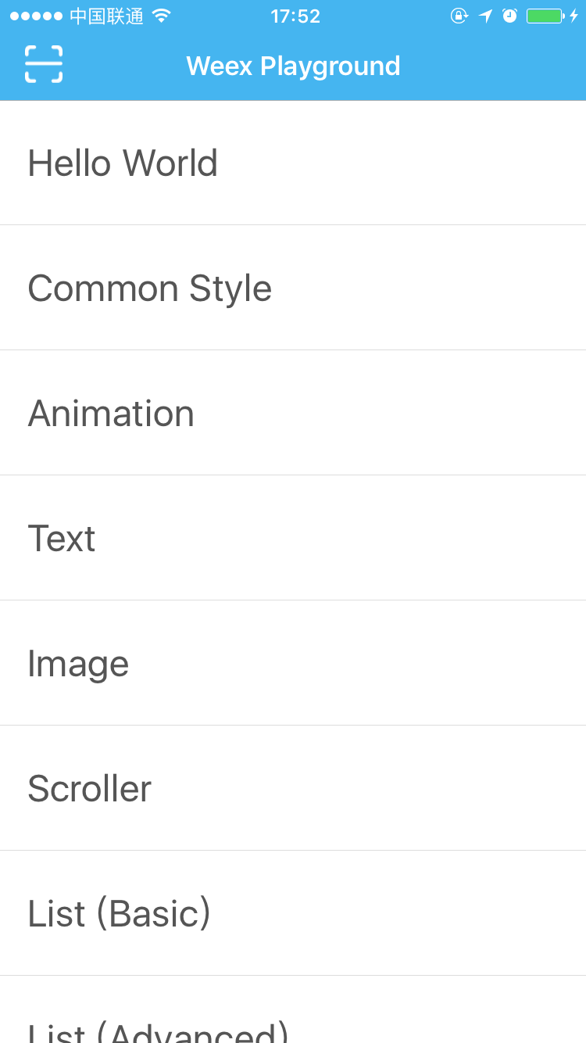Tap the 17:52 clock in status bar
Screen dimensions: 586x1043
(295, 16)
